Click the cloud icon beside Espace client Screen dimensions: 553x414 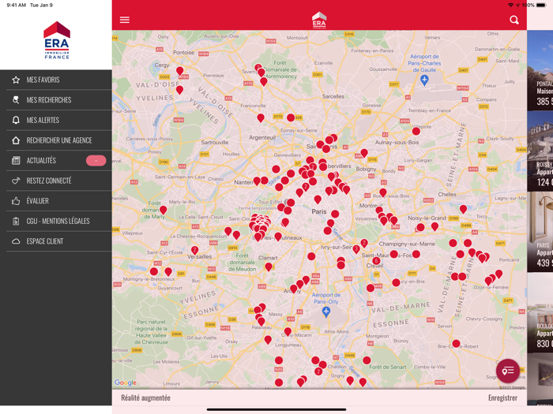pyautogui.click(x=16, y=241)
